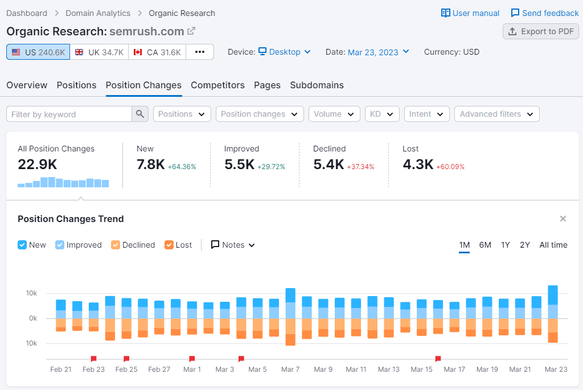Close the Position Changes Trend panel

tap(563, 219)
